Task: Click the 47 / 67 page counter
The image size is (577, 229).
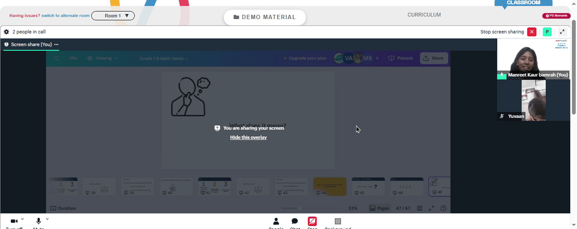Action: (403, 208)
